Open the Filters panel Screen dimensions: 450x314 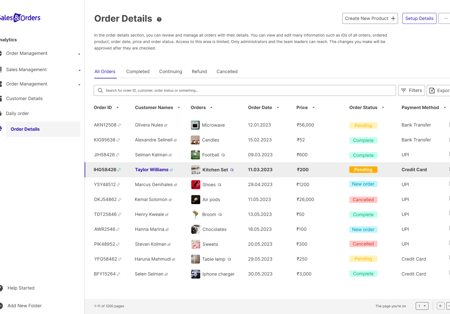click(411, 90)
